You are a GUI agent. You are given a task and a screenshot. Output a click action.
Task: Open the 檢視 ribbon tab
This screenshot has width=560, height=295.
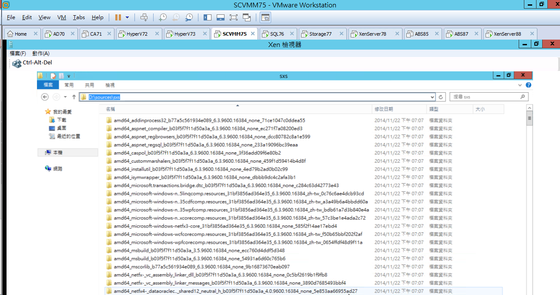click(x=110, y=85)
